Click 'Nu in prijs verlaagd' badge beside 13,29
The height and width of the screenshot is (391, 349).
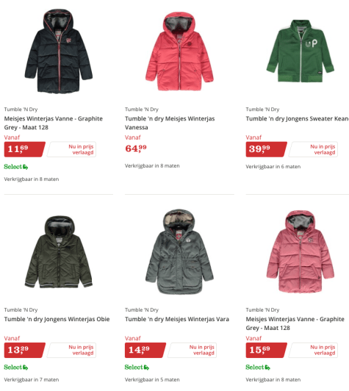(71, 350)
